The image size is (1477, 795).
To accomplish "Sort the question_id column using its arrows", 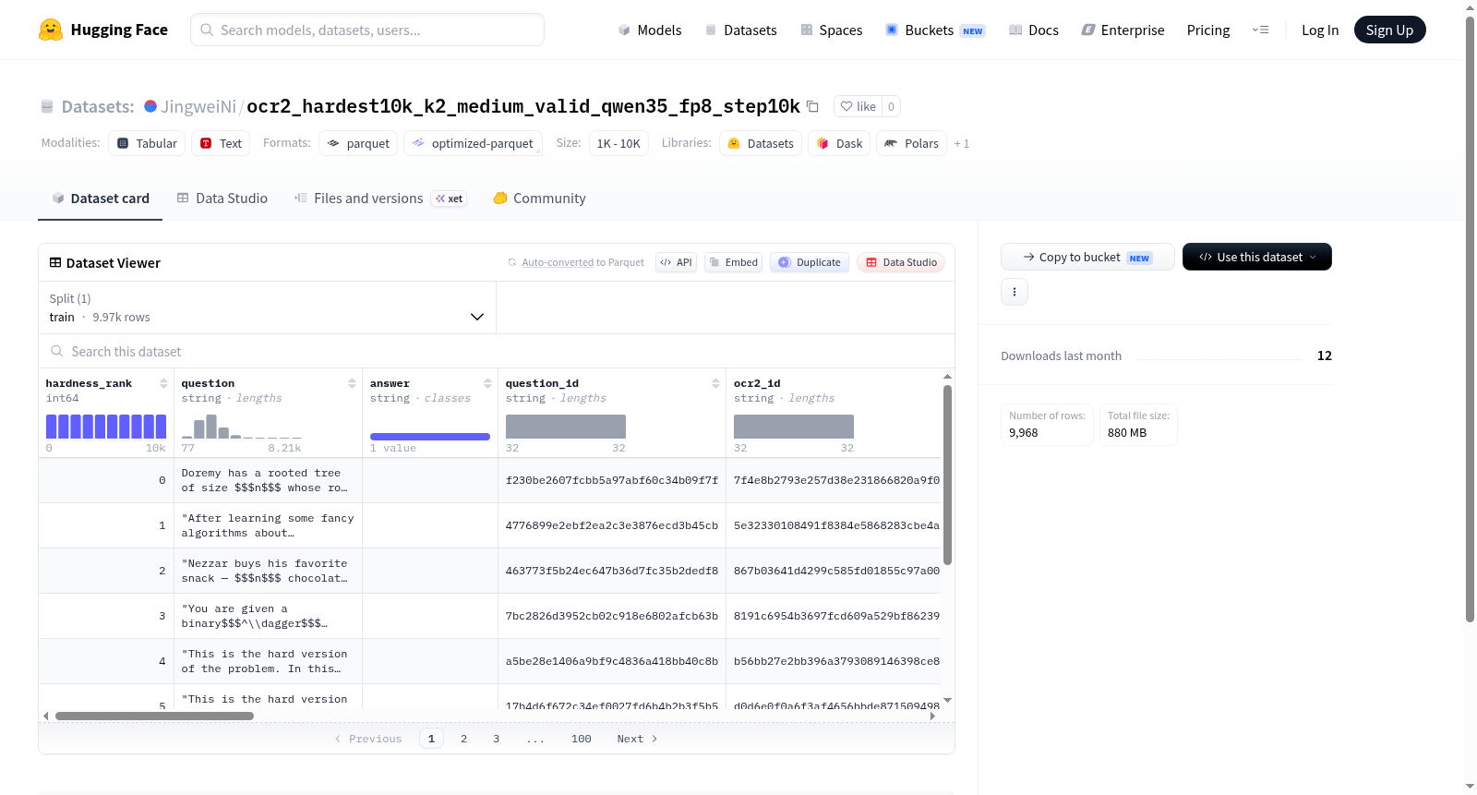I will point(715,383).
